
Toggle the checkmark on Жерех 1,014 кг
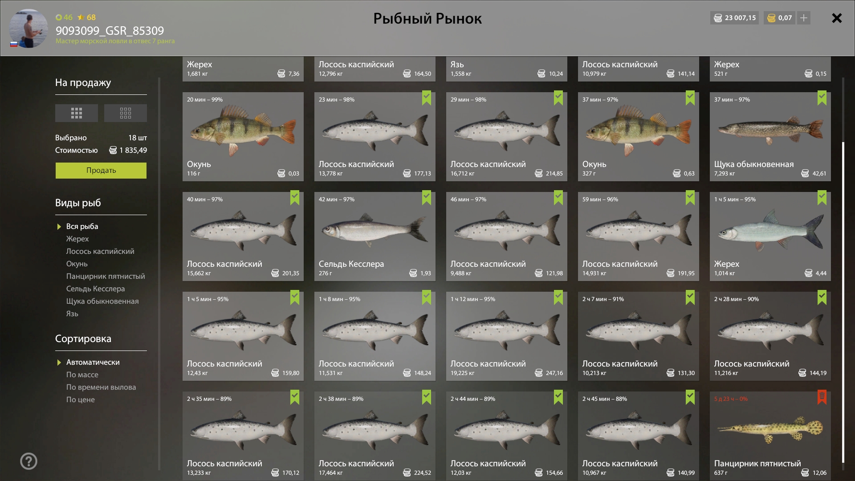822,197
